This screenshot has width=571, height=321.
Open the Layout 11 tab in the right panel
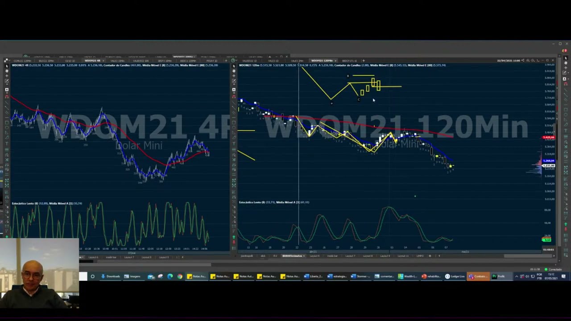click(403, 256)
